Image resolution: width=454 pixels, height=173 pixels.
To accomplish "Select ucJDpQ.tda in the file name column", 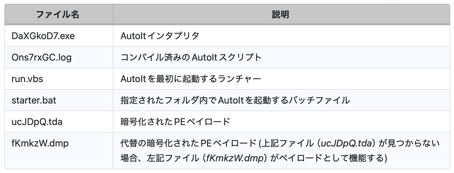I will point(37,122).
